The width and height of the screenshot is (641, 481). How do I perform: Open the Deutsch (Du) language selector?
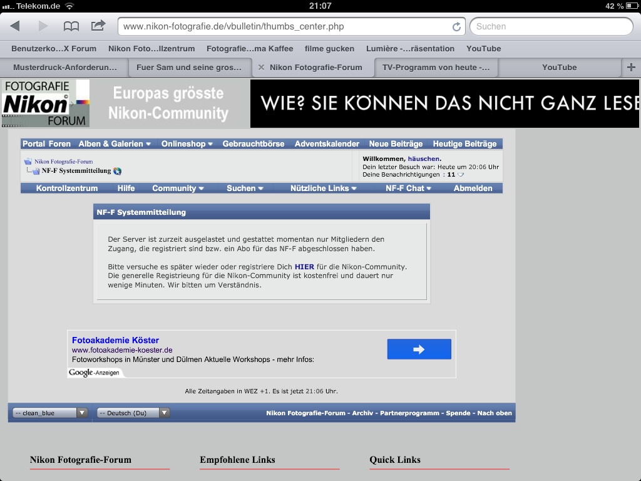click(133, 413)
